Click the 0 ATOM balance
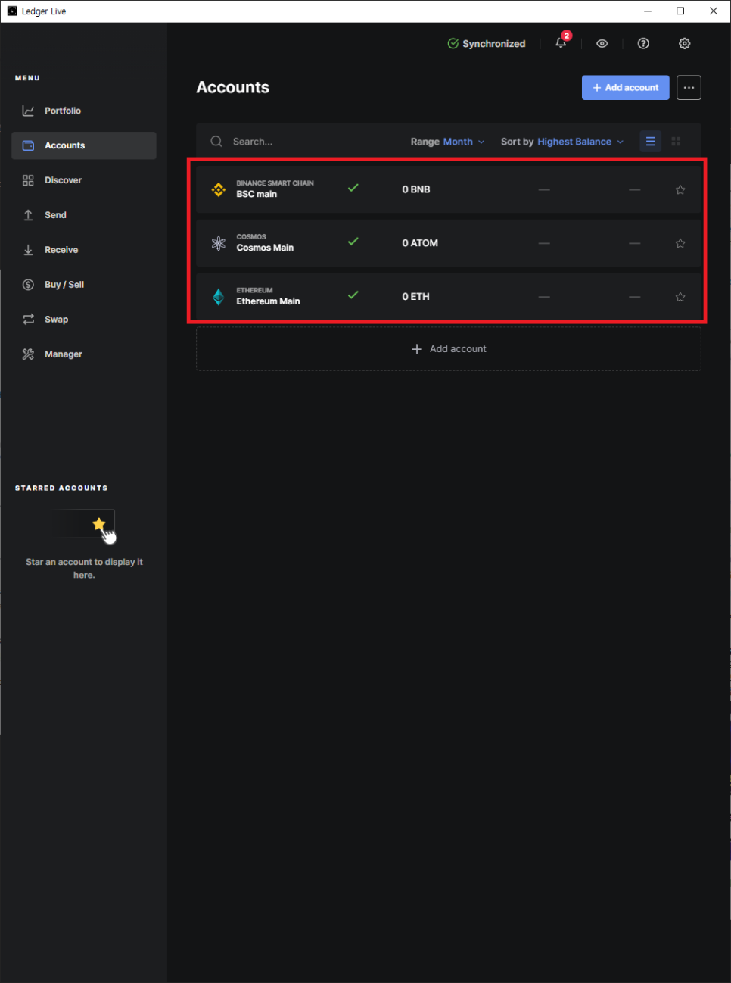The image size is (731, 983). coord(420,243)
